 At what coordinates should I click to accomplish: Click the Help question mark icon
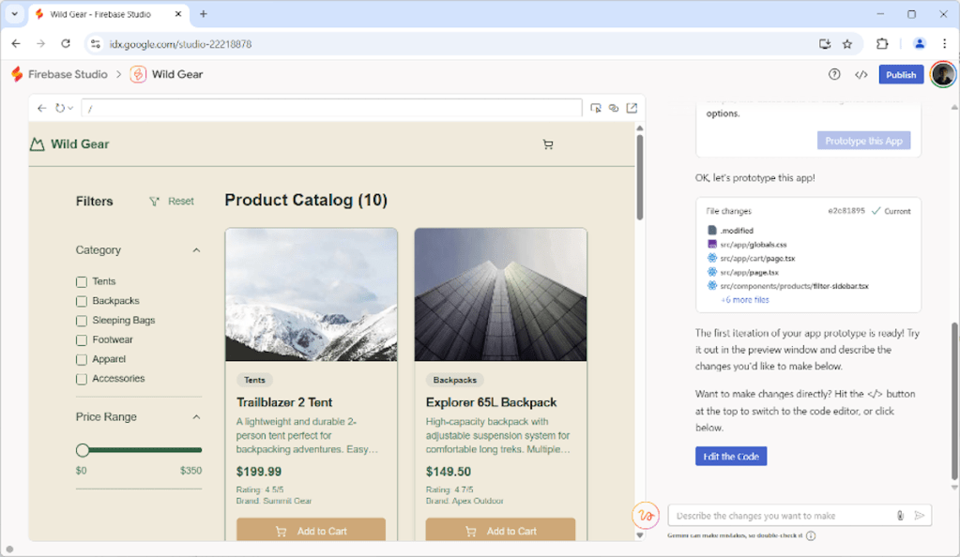tap(835, 74)
